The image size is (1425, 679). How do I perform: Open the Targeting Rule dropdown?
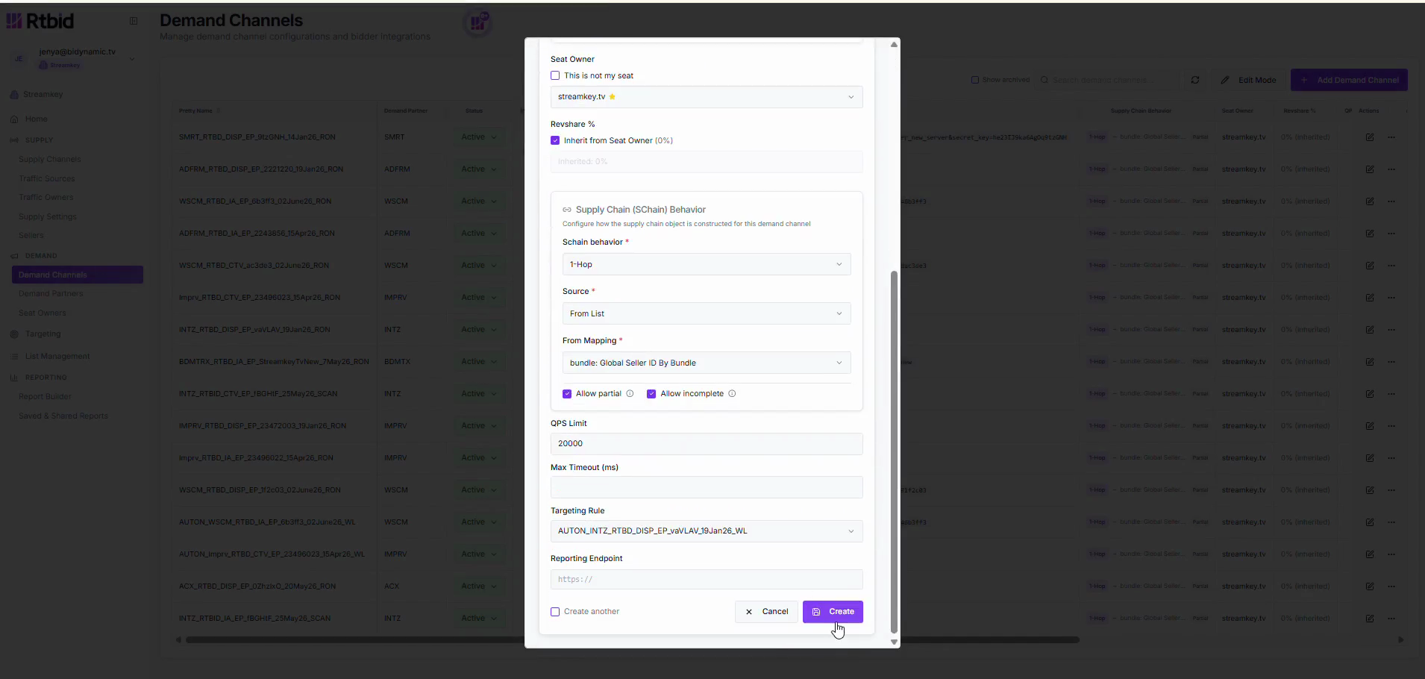click(x=707, y=531)
